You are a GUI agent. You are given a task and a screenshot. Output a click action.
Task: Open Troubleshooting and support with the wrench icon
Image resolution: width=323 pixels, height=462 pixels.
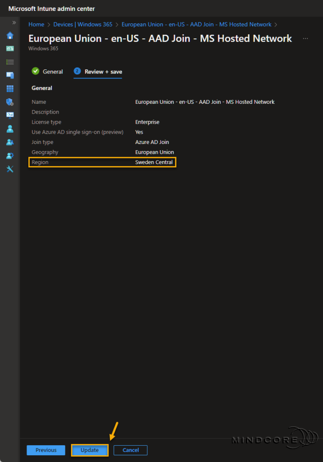point(9,169)
